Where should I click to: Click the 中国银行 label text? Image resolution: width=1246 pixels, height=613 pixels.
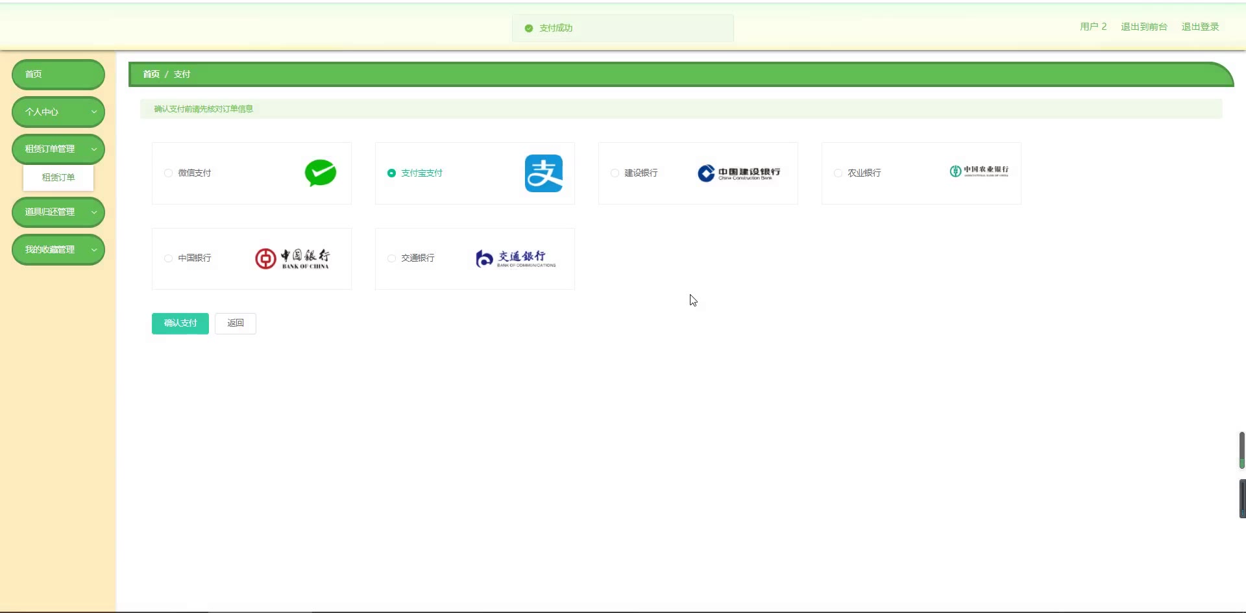(x=195, y=258)
